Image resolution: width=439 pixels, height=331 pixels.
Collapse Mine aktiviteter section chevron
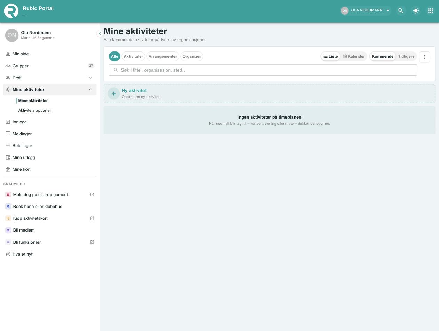pos(90,89)
